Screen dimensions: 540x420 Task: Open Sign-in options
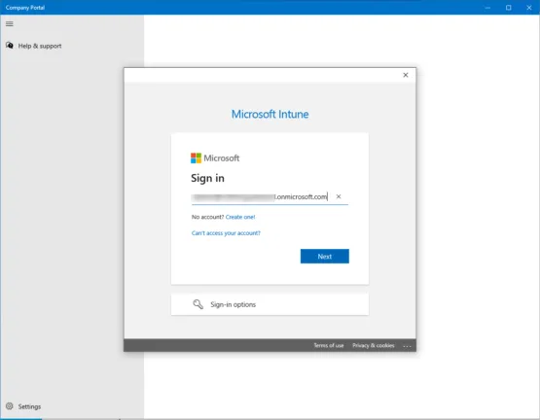(x=270, y=304)
